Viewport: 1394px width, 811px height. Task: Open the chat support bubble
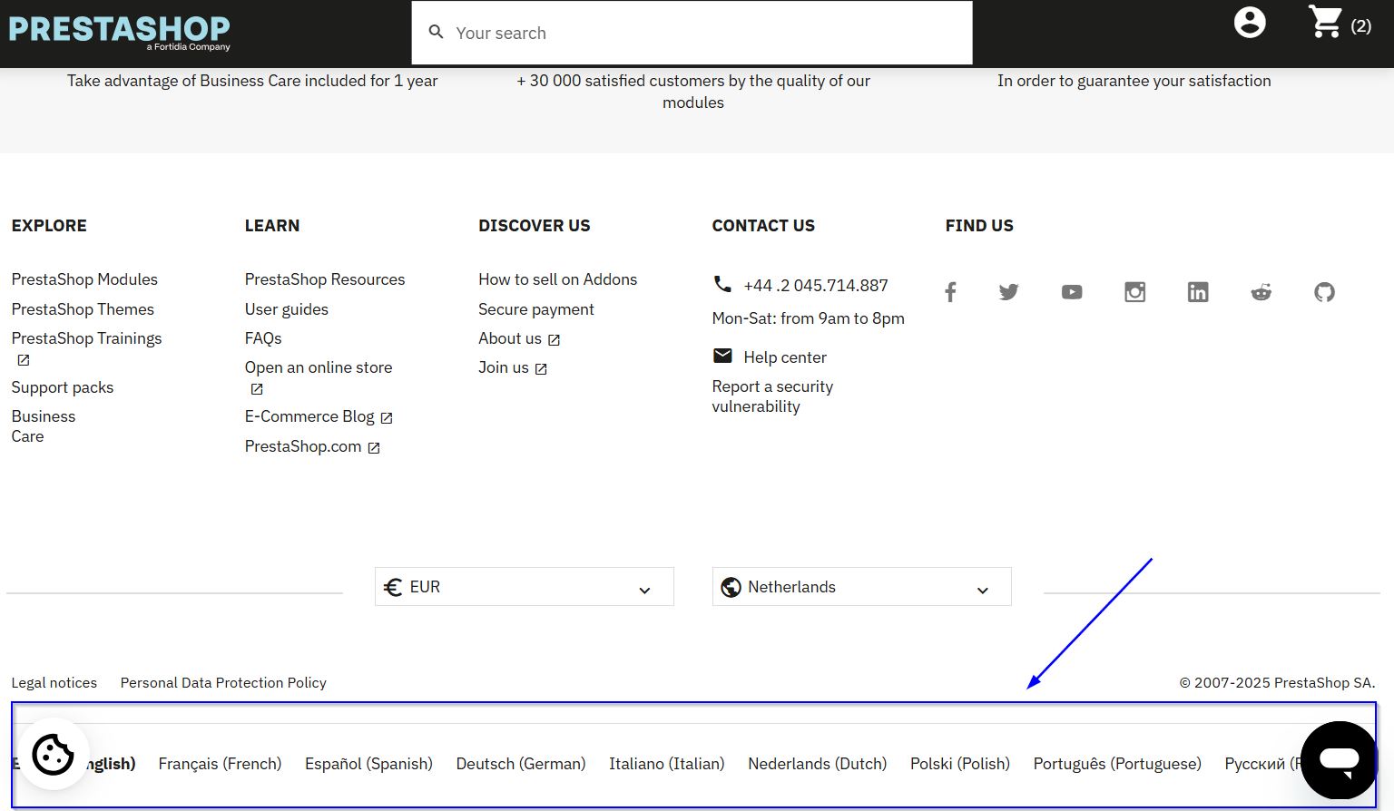[1339, 760]
